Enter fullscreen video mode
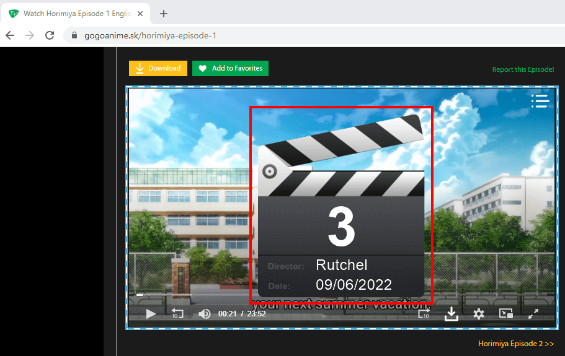This screenshot has height=356, width=565. pos(533,313)
